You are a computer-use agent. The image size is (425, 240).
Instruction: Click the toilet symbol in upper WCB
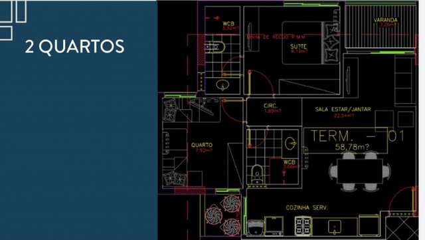214,47
